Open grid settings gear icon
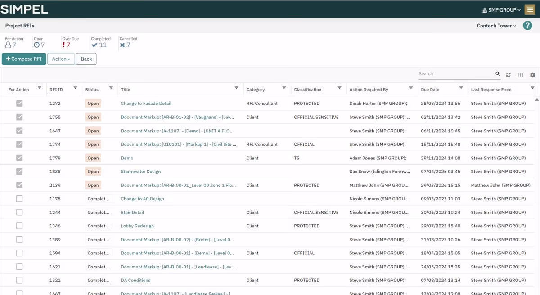 (532, 75)
